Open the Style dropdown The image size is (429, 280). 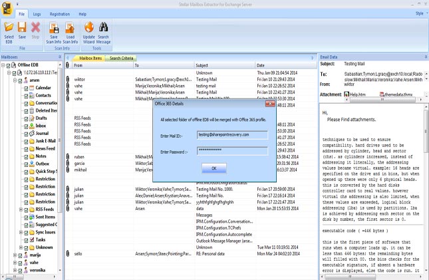421,13
